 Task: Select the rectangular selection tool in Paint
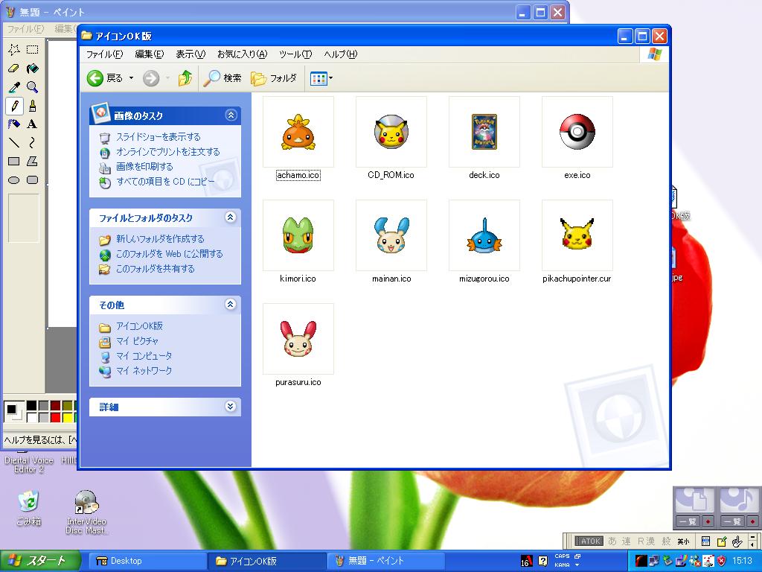coord(33,50)
